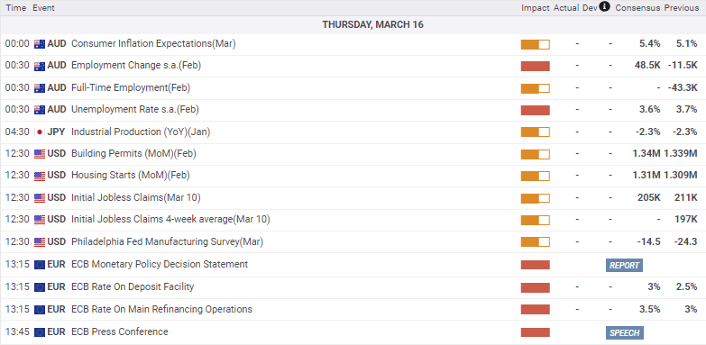The image size is (706, 345).
Task: Sort by the Impact column header
Action: point(536,8)
